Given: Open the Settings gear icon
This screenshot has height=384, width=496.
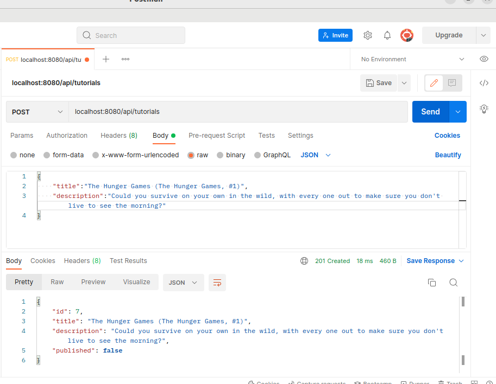Looking at the screenshot, I should tap(368, 35).
